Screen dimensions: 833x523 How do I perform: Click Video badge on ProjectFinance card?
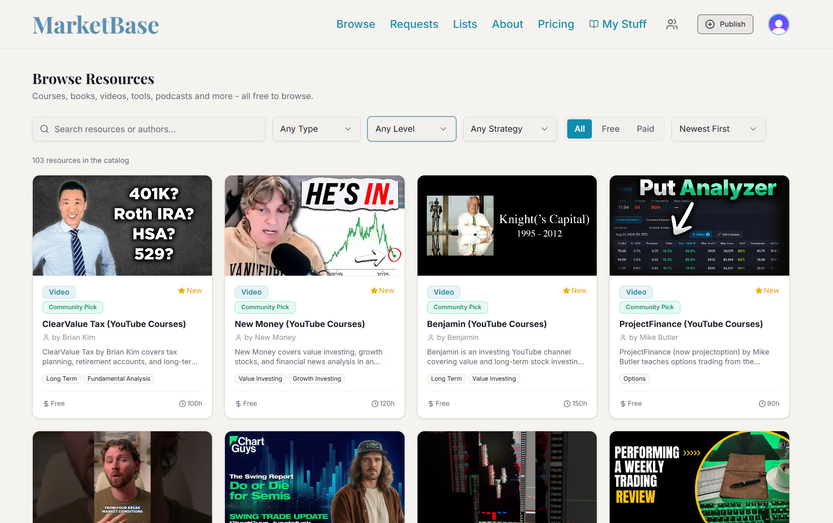click(x=636, y=292)
